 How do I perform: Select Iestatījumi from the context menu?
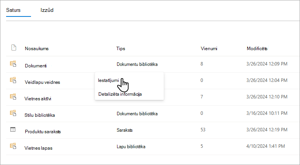109,80
